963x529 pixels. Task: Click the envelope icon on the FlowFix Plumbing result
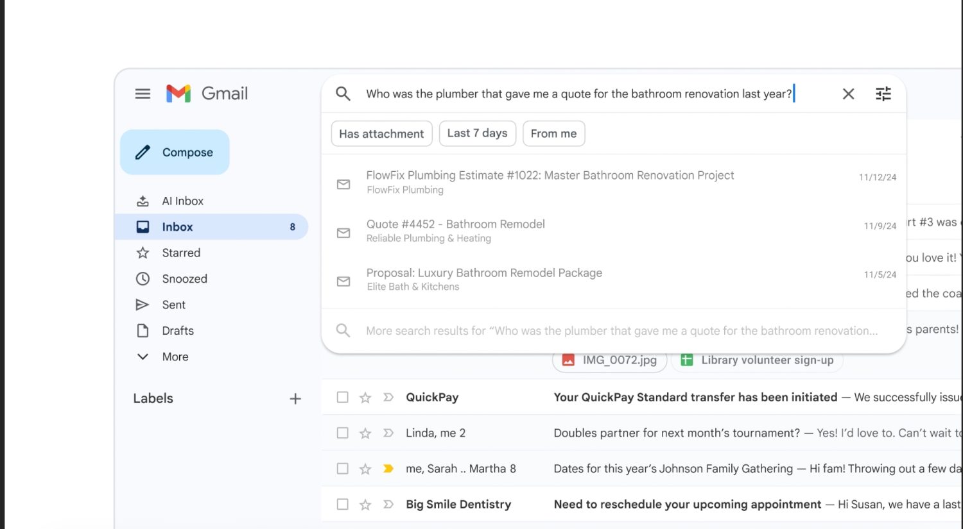[x=343, y=183]
